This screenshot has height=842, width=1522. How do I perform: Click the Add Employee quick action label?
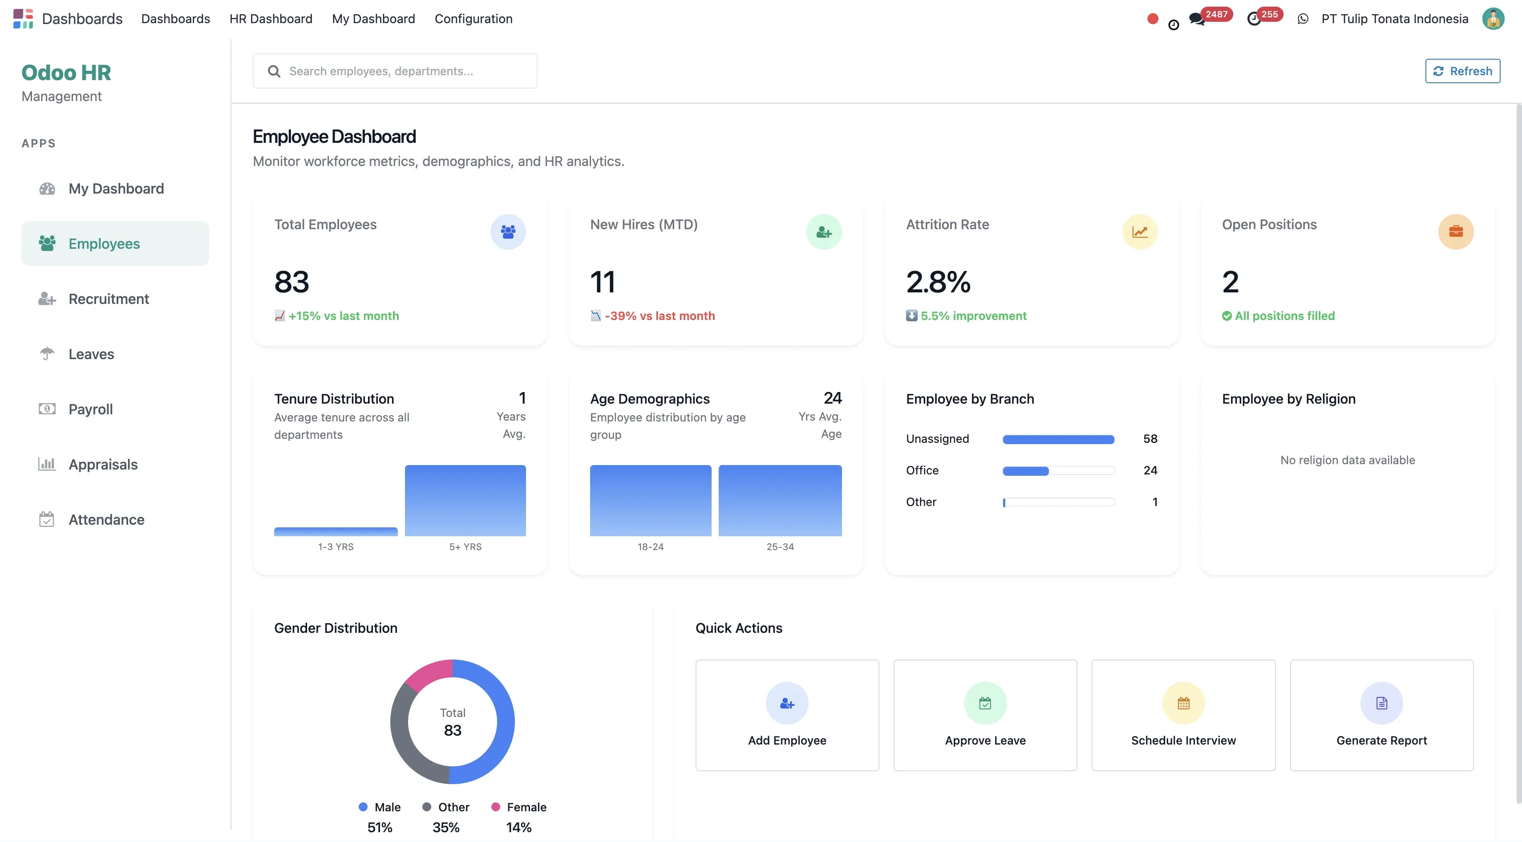[787, 741]
